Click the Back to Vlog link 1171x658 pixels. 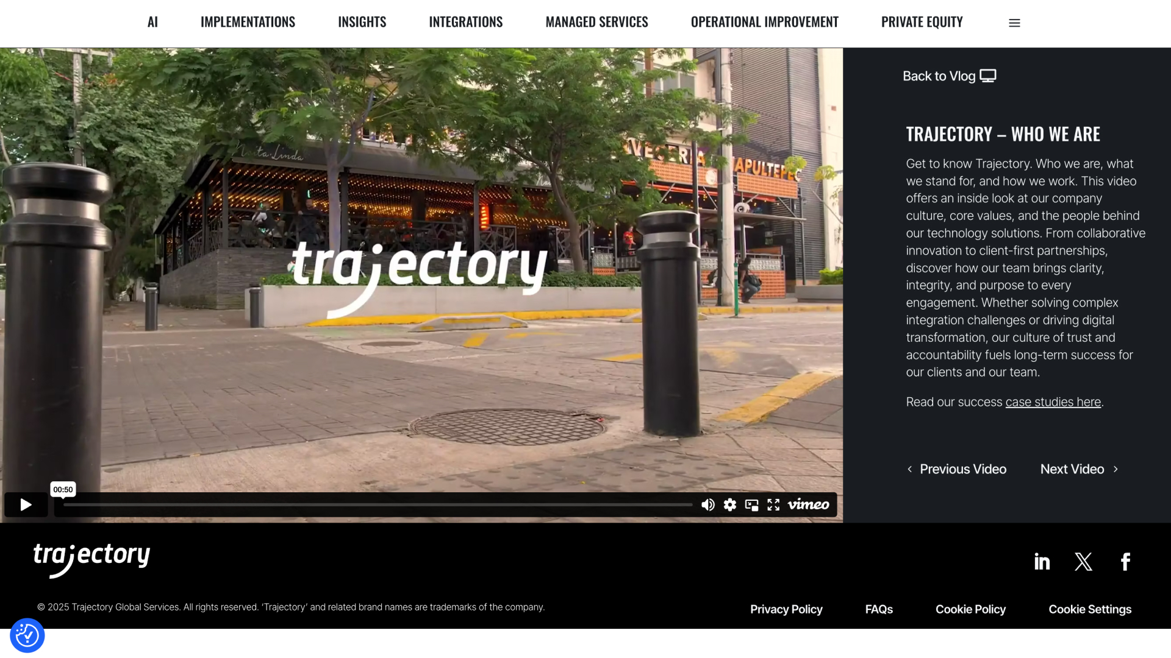coord(948,76)
